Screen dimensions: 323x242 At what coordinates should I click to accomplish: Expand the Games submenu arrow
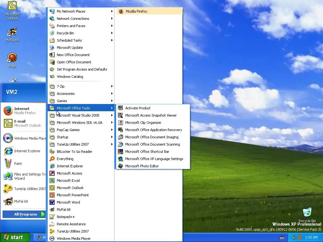112,101
